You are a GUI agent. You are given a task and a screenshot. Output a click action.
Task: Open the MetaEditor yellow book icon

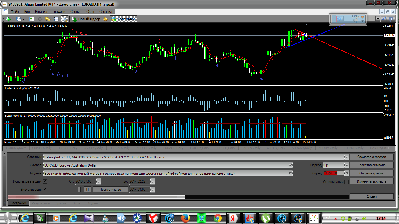[105, 19]
